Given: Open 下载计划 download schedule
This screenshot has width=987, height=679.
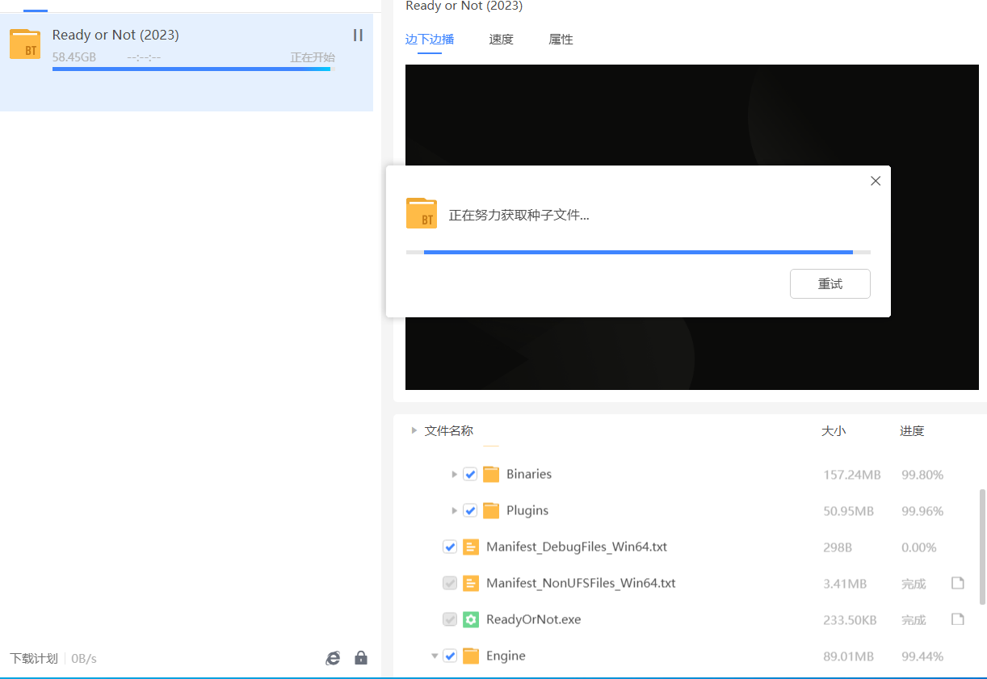Looking at the screenshot, I should [34, 658].
